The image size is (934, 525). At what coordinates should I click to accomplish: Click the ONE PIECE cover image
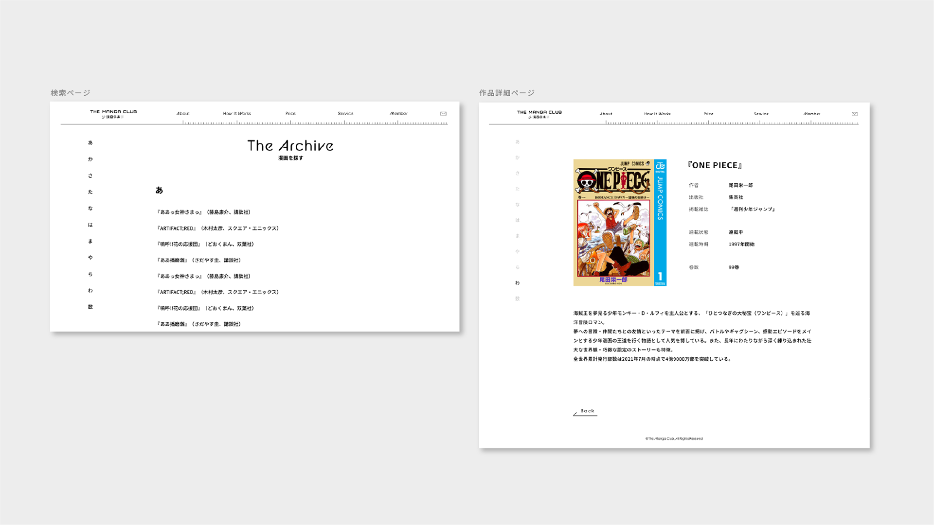click(620, 223)
